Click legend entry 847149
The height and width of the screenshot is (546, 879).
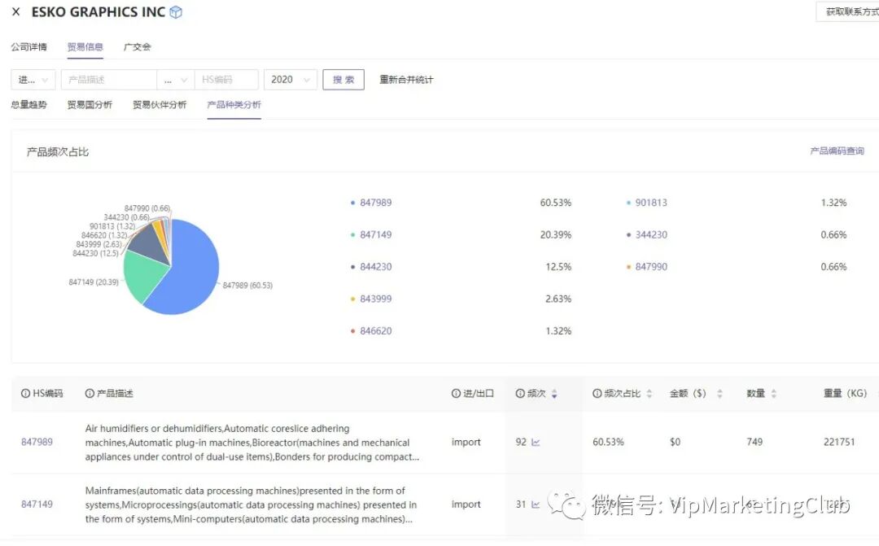[x=375, y=234]
